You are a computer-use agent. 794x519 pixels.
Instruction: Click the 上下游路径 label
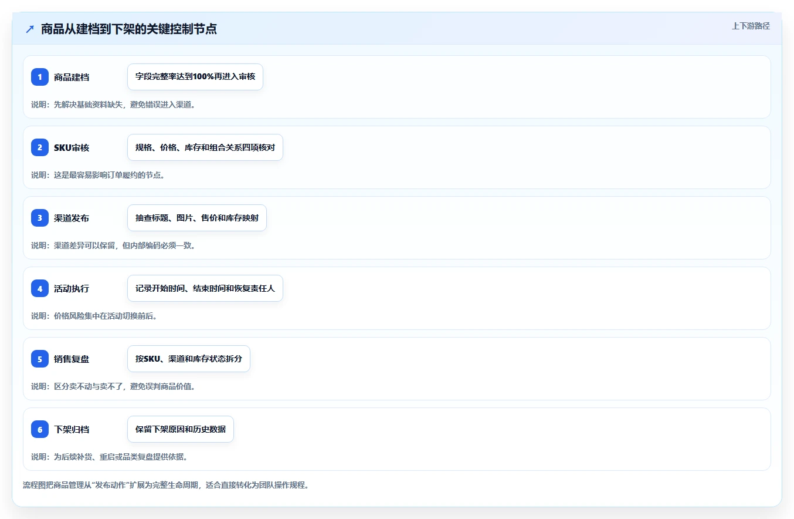751,26
